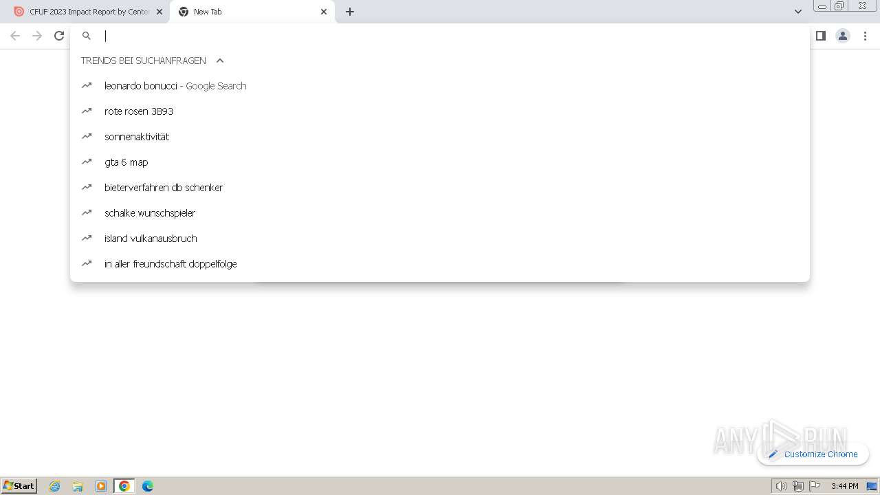This screenshot has width=880, height=495.
Task: Open the tab search dropdown arrow
Action: pyautogui.click(x=798, y=12)
